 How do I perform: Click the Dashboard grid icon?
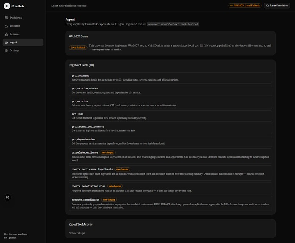6,17
